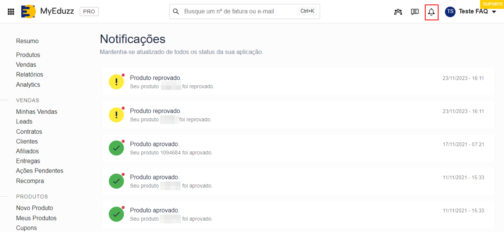Viewport: 504px width, 232px height.
Task: Open Minhas Vendas in the sidebar
Action: pos(36,112)
